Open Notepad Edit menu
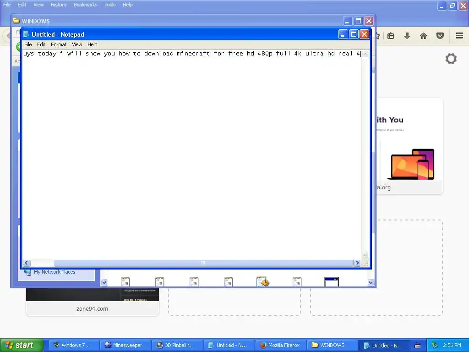This screenshot has width=469, height=352. [41, 44]
